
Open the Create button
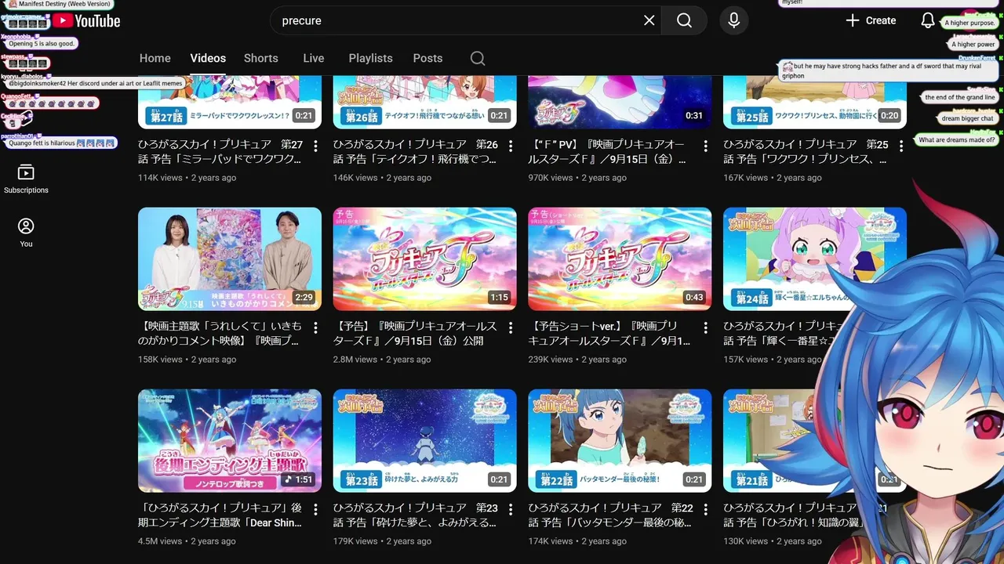(871, 20)
